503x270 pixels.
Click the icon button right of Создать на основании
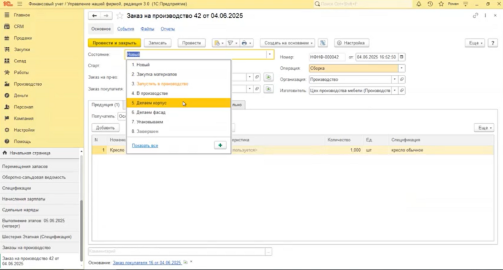point(323,43)
